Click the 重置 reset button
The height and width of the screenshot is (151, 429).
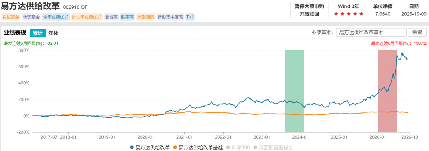click(417, 32)
